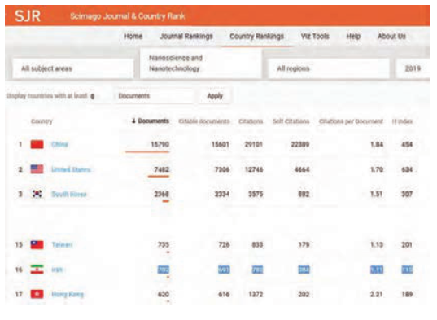Viewport: 437px width, 320px height.
Task: Select China's citable documents 15601
Action: click(221, 144)
